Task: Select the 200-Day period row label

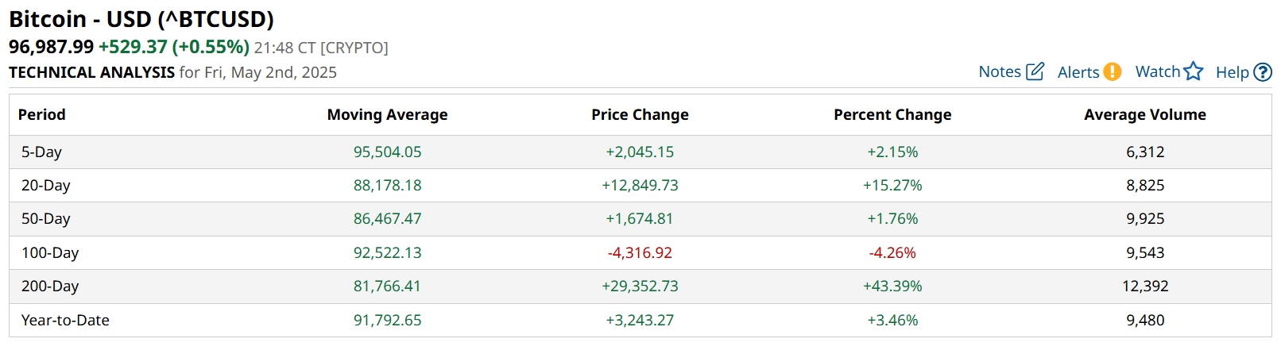Action: point(50,286)
